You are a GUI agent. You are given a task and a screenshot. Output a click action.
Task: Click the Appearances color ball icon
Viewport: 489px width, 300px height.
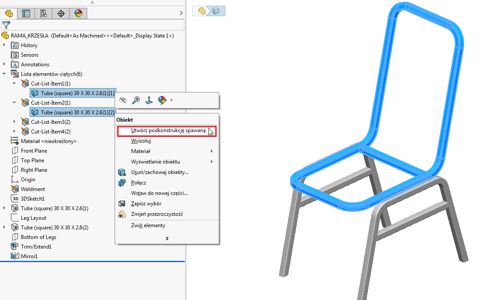coord(162,100)
